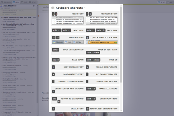Click the mark-read icon beside IKEA Hackers

34,6
